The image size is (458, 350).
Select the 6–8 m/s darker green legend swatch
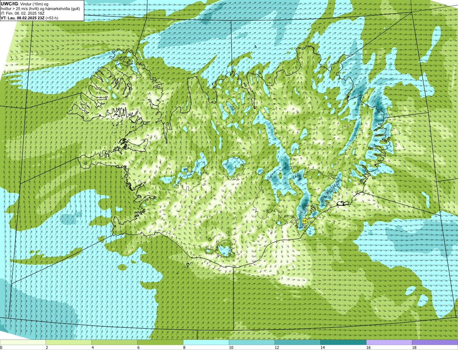pos(160,342)
